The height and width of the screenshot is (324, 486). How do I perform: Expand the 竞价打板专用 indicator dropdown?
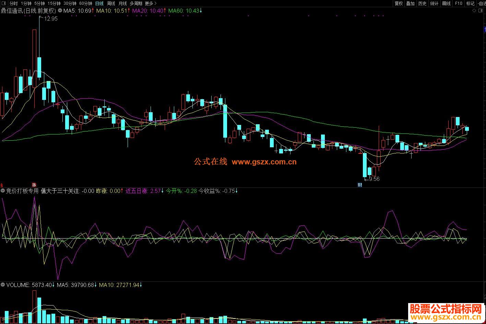(3, 191)
